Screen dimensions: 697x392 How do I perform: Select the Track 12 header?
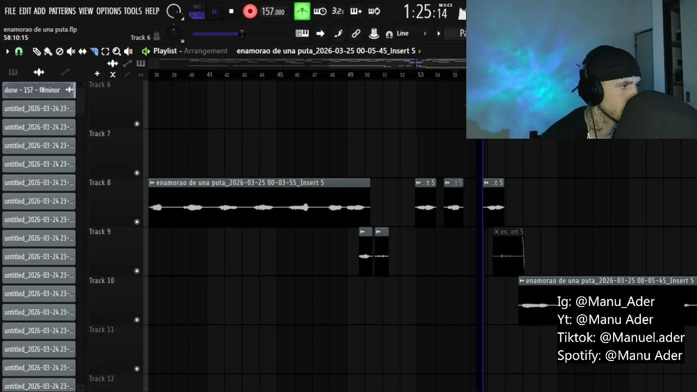click(115, 383)
